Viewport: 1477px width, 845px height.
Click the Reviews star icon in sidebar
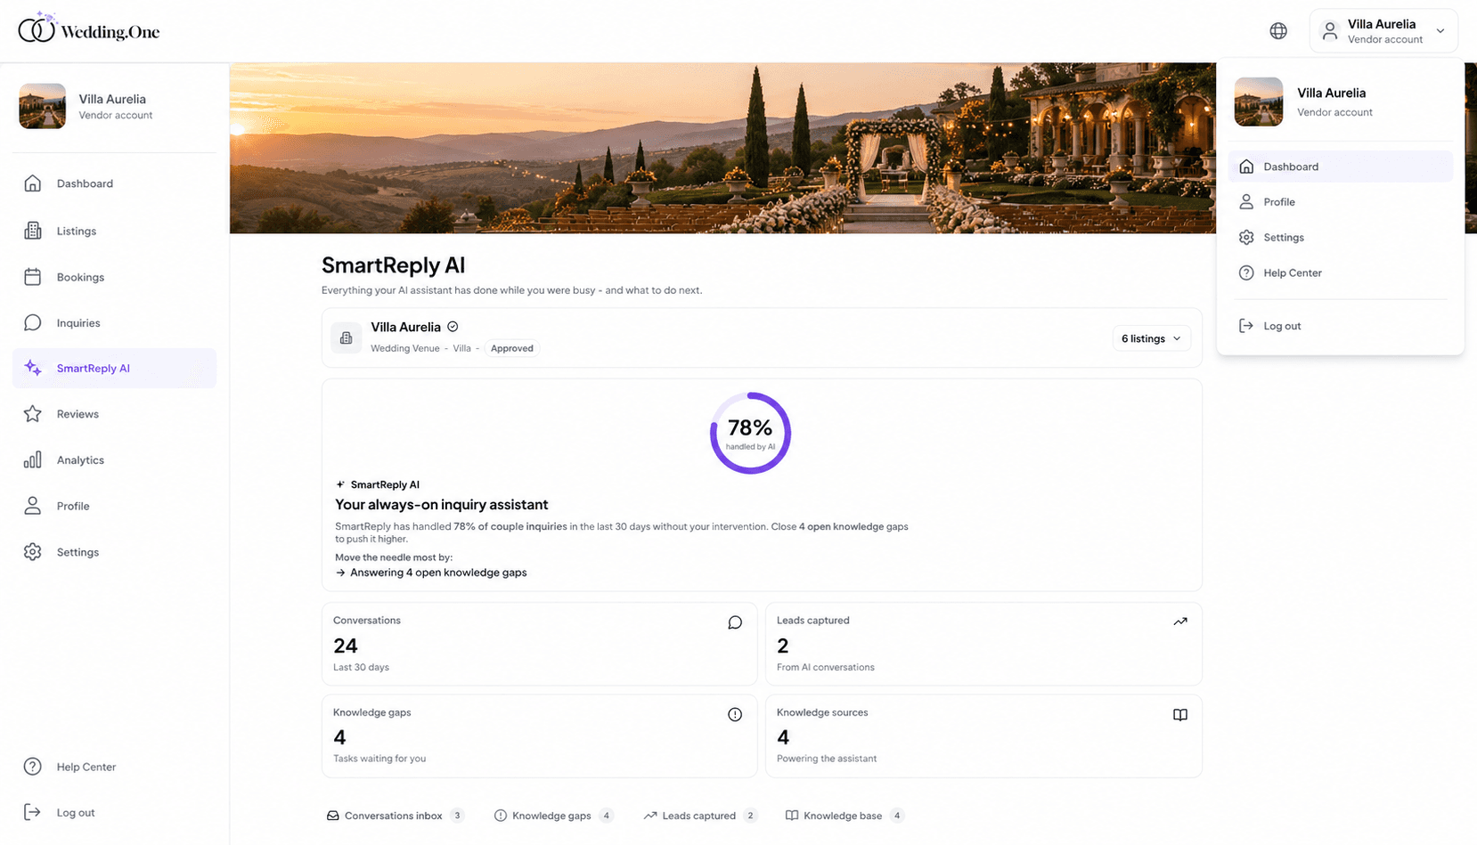(33, 414)
